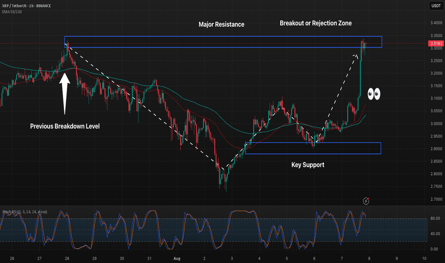Click date 27 on the time axis

point(40,258)
